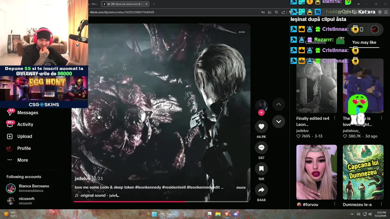The image size is (390, 219).
Task: Open 'Capcana lui Dumnezeu' video thumbnail
Action: coord(363,172)
